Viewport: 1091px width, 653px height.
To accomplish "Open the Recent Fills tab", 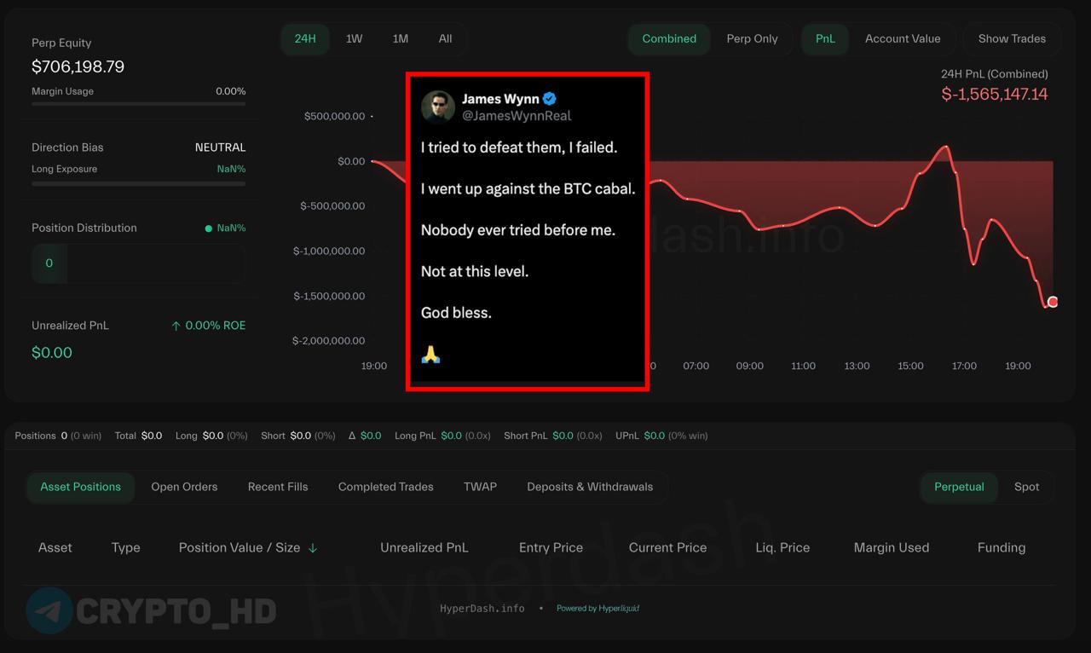I will pyautogui.click(x=278, y=487).
